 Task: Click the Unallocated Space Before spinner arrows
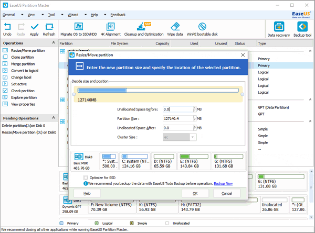[195, 109]
